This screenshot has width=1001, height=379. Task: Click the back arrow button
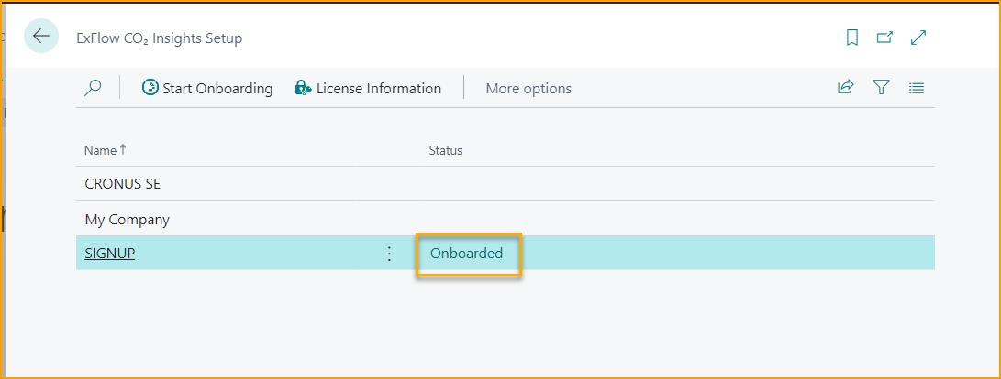[x=41, y=37]
